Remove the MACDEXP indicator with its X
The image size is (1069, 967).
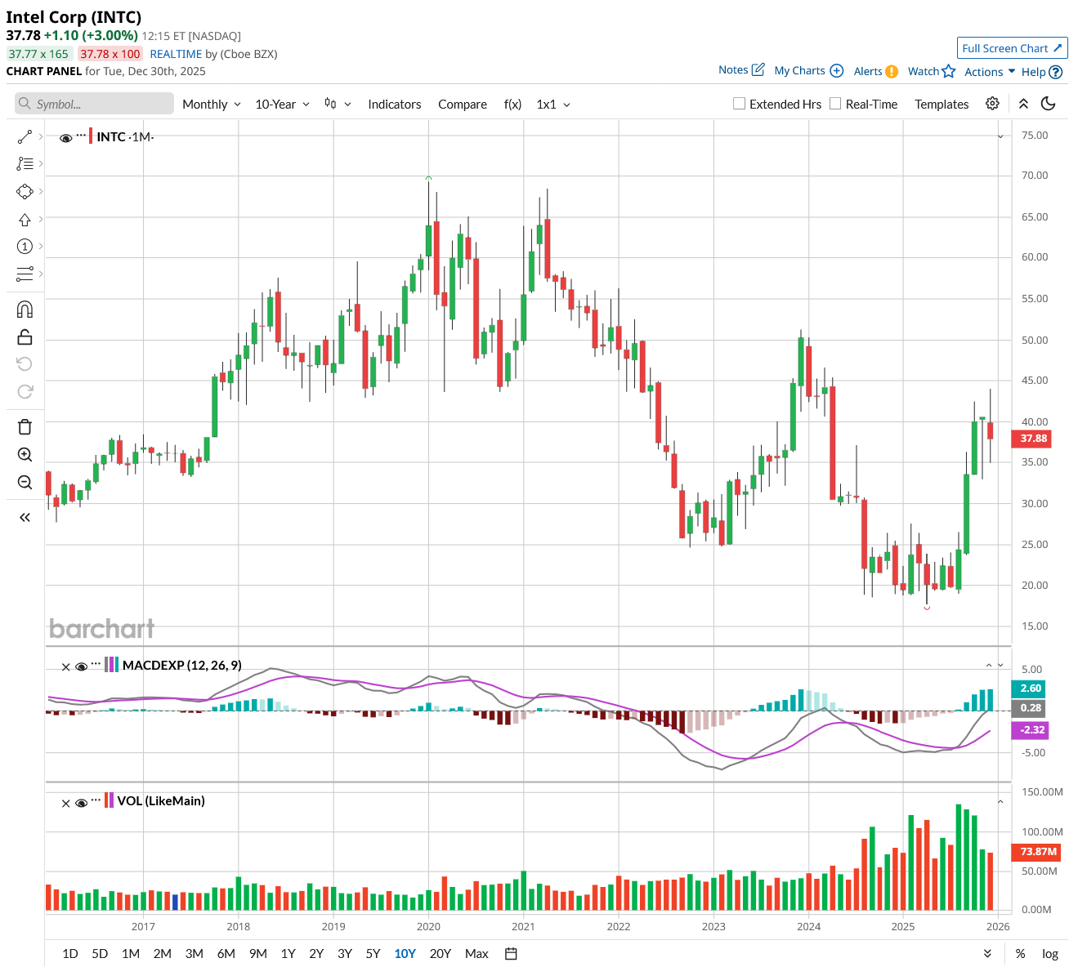coord(66,667)
